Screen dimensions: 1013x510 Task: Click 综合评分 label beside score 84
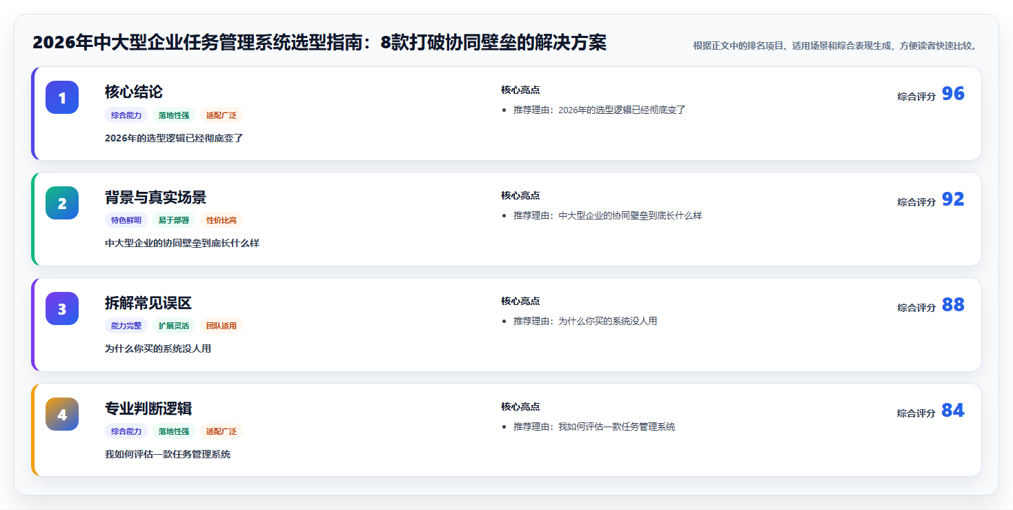pyautogui.click(x=916, y=413)
